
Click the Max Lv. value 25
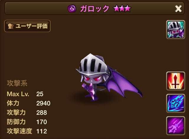click(40, 94)
